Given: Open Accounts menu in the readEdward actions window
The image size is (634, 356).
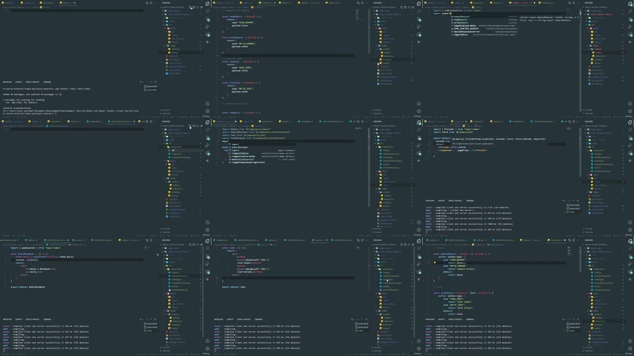Looking at the screenshot, I should tap(419, 104).
